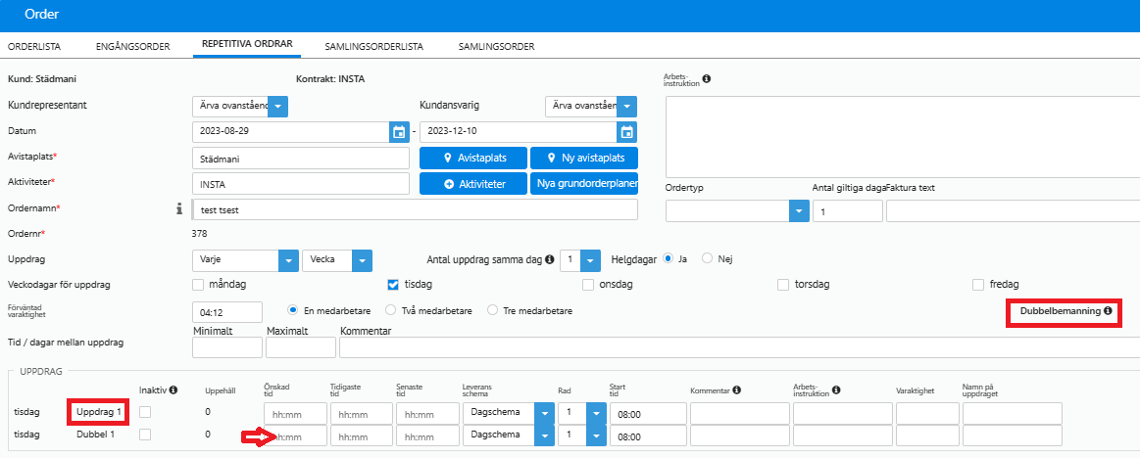
Task: Click Nya grundorderplaner button
Action: [584, 184]
